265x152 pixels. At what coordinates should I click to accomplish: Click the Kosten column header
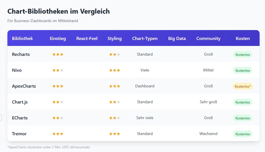coord(243,38)
